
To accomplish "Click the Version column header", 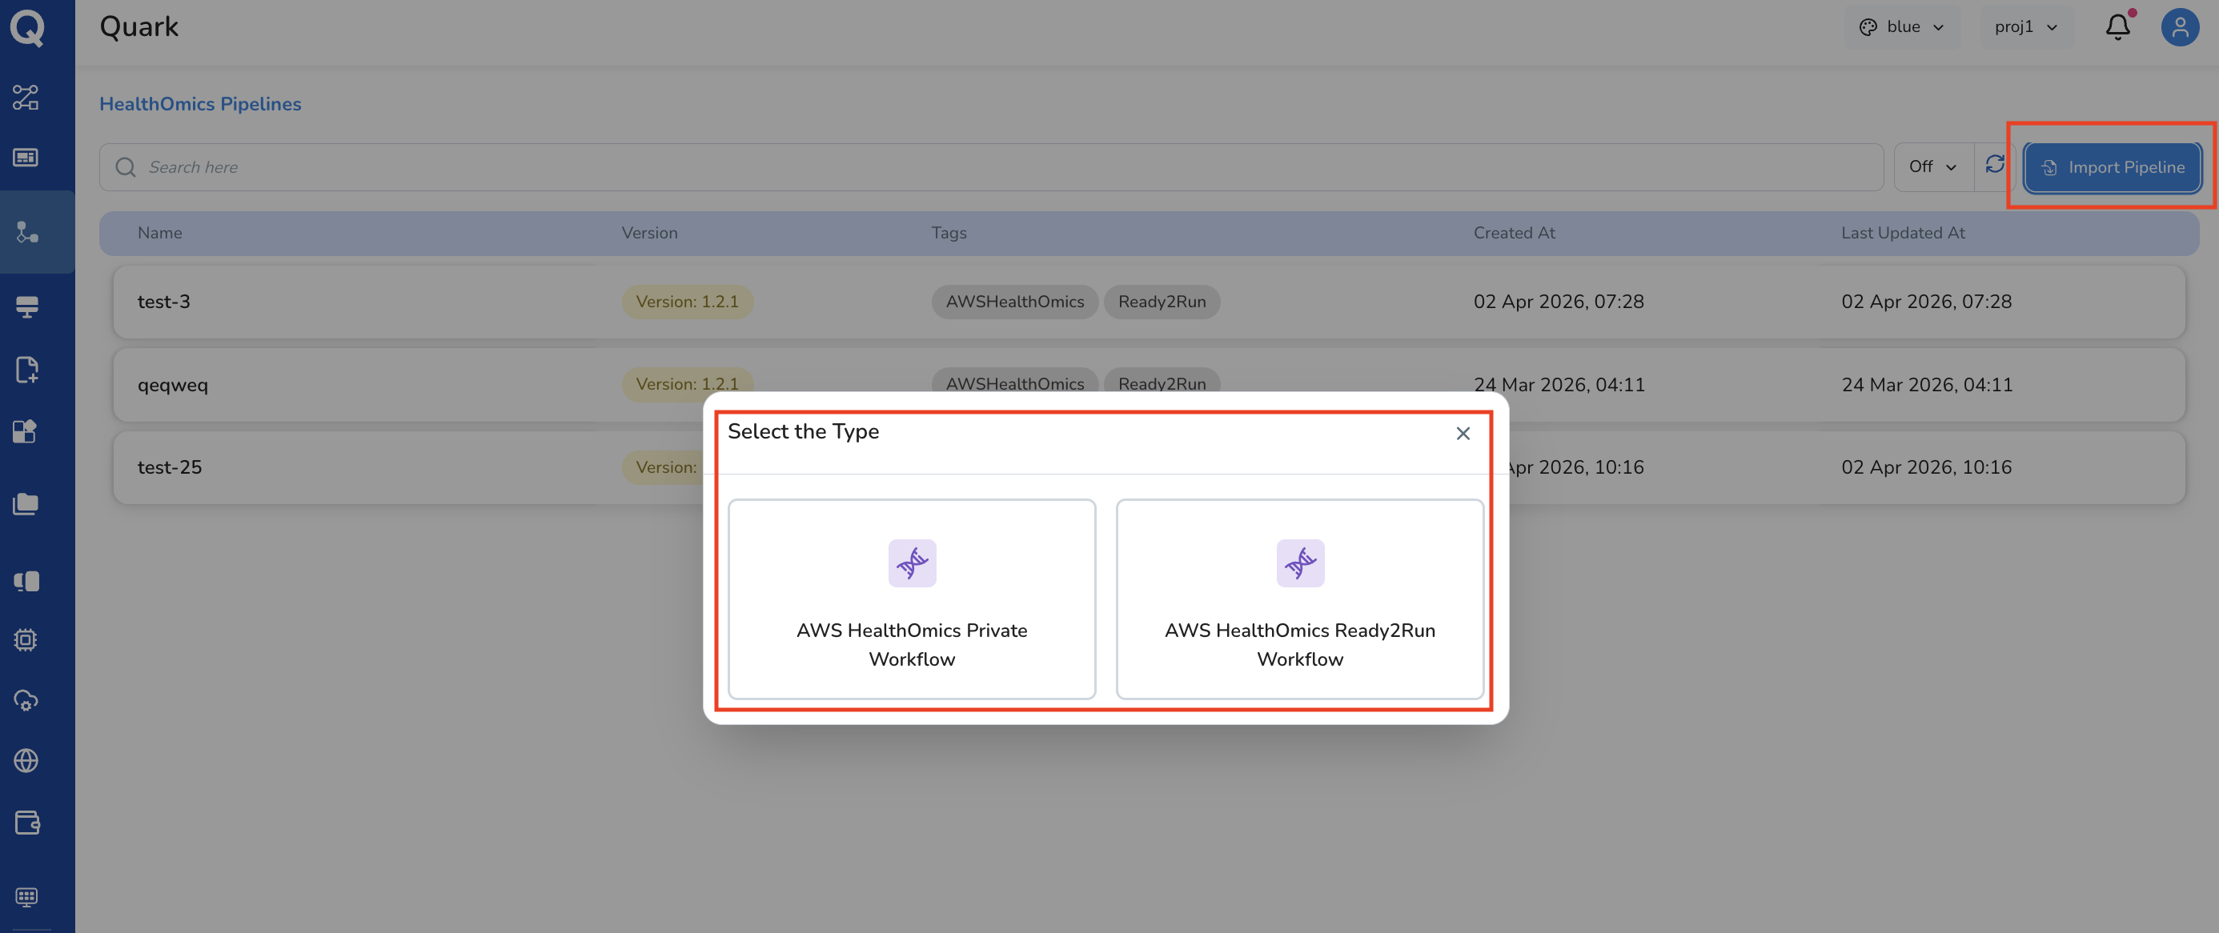I will click(x=649, y=234).
